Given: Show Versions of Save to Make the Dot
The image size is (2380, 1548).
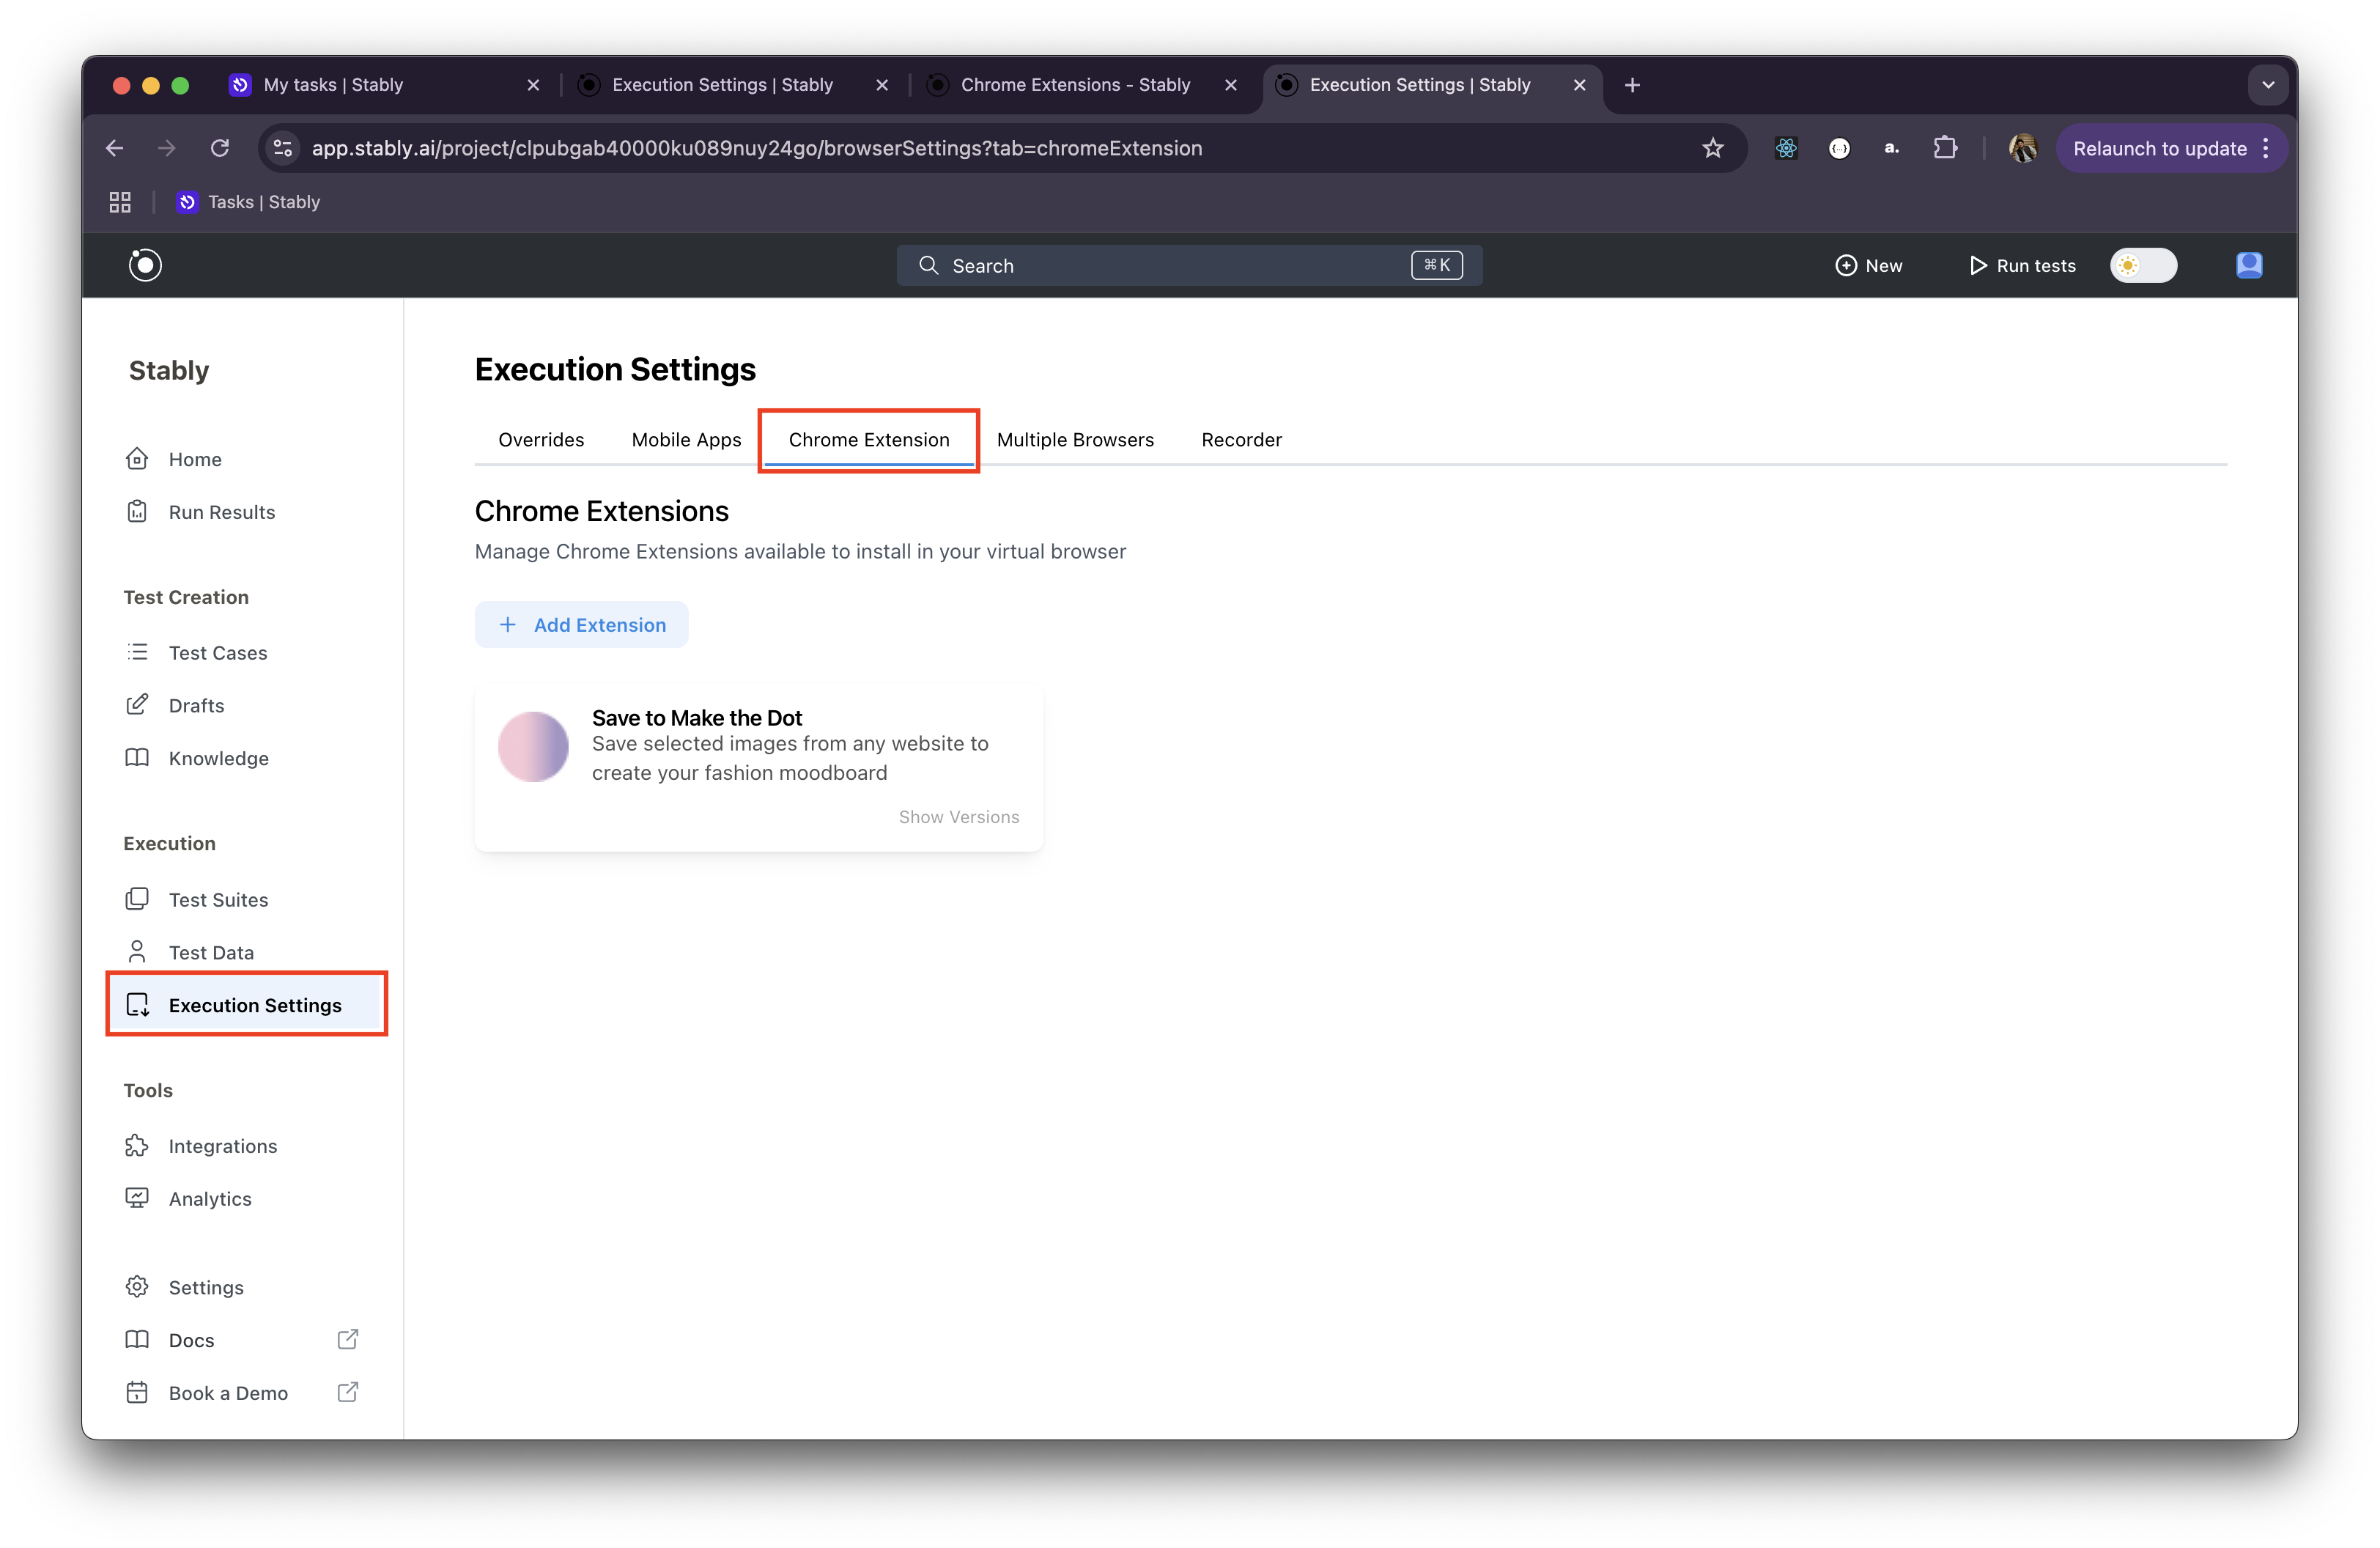Looking at the screenshot, I should click(x=958, y=817).
